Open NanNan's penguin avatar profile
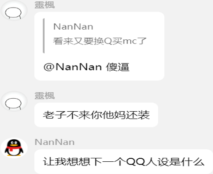This screenshot has height=174, width=213. (14, 148)
